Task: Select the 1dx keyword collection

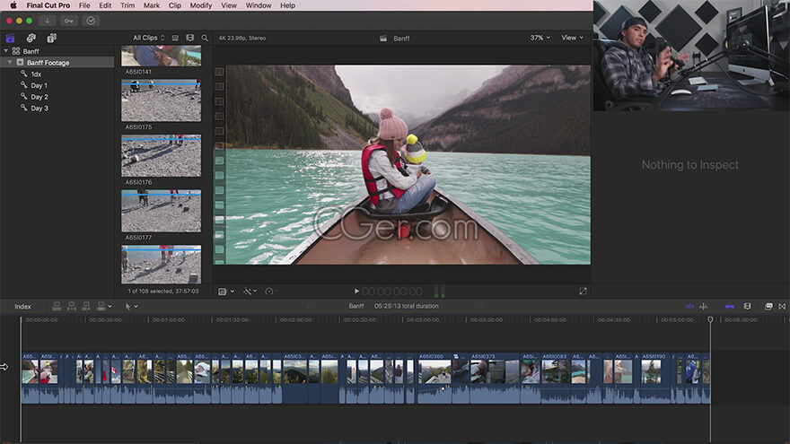Action: point(36,74)
